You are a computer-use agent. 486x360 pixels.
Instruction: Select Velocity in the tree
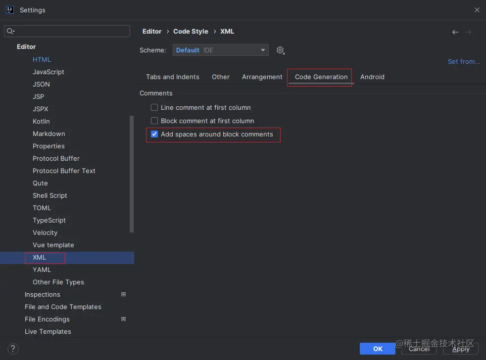pyautogui.click(x=45, y=233)
